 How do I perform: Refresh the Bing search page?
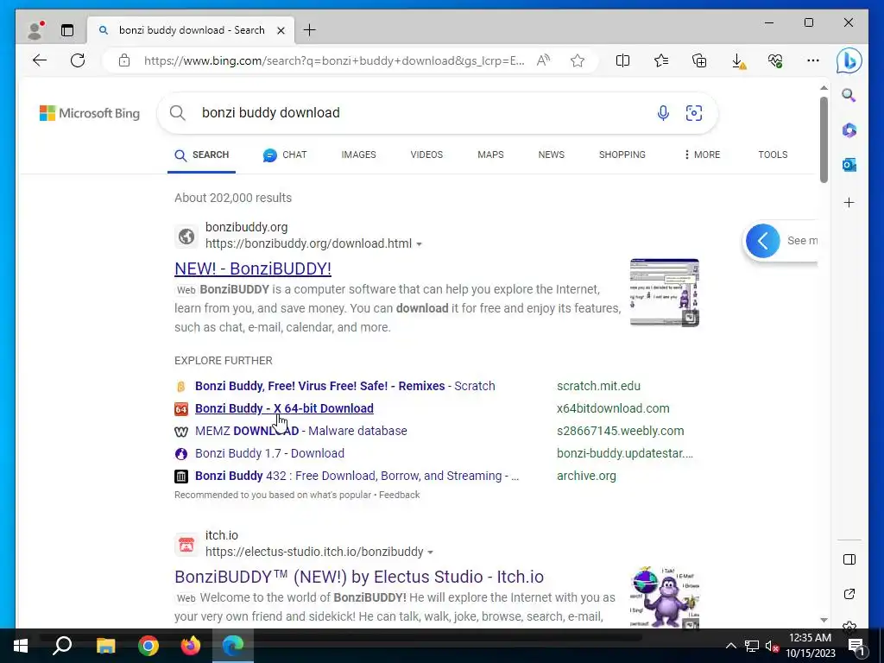[77, 60]
